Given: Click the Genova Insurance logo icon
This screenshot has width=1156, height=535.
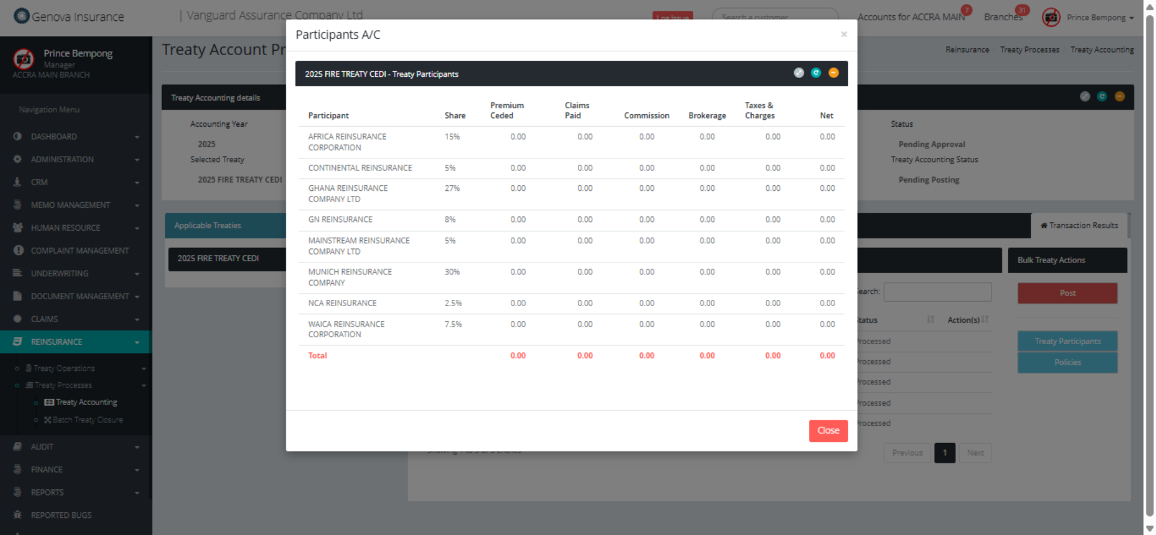Looking at the screenshot, I should coord(22,16).
